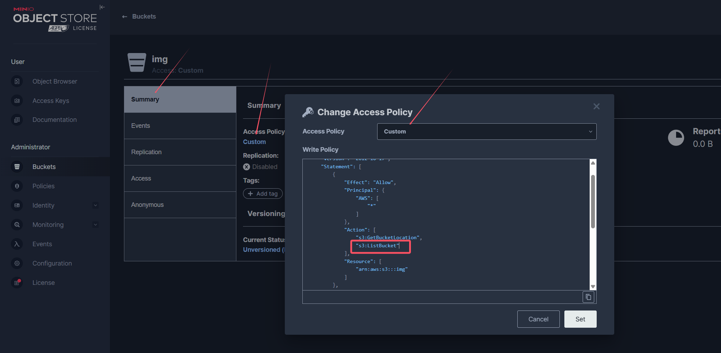Select the Policies shield icon

17,186
